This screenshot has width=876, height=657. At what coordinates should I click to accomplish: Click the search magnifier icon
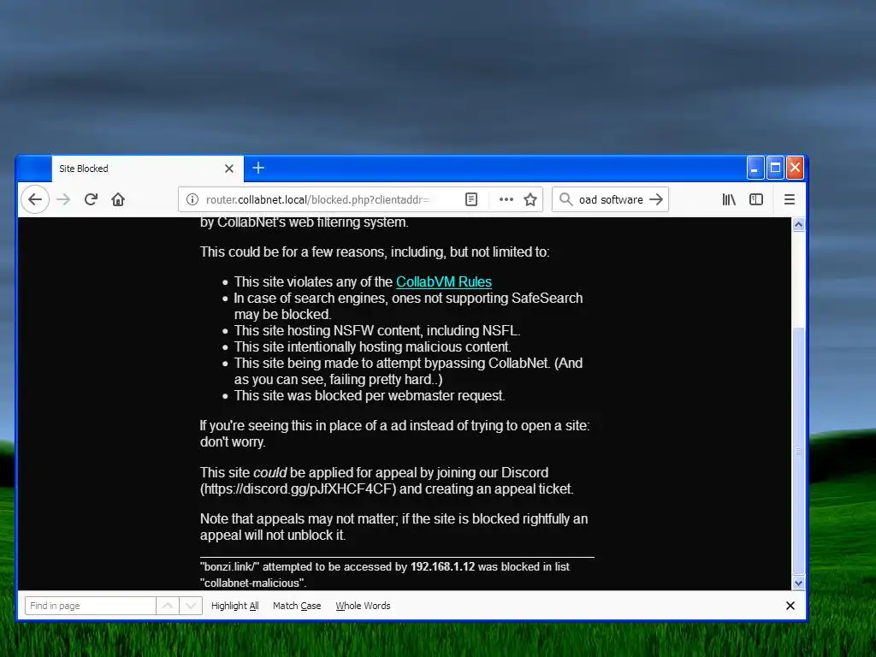click(x=565, y=199)
